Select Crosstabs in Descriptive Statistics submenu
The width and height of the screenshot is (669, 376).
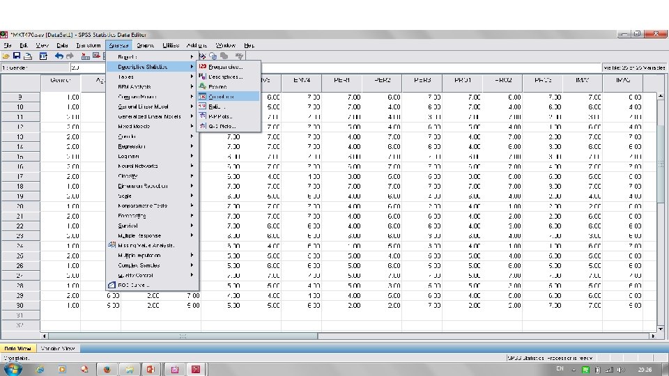click(229, 96)
